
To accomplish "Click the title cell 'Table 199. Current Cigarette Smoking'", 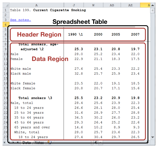I will [x=48, y=10].
